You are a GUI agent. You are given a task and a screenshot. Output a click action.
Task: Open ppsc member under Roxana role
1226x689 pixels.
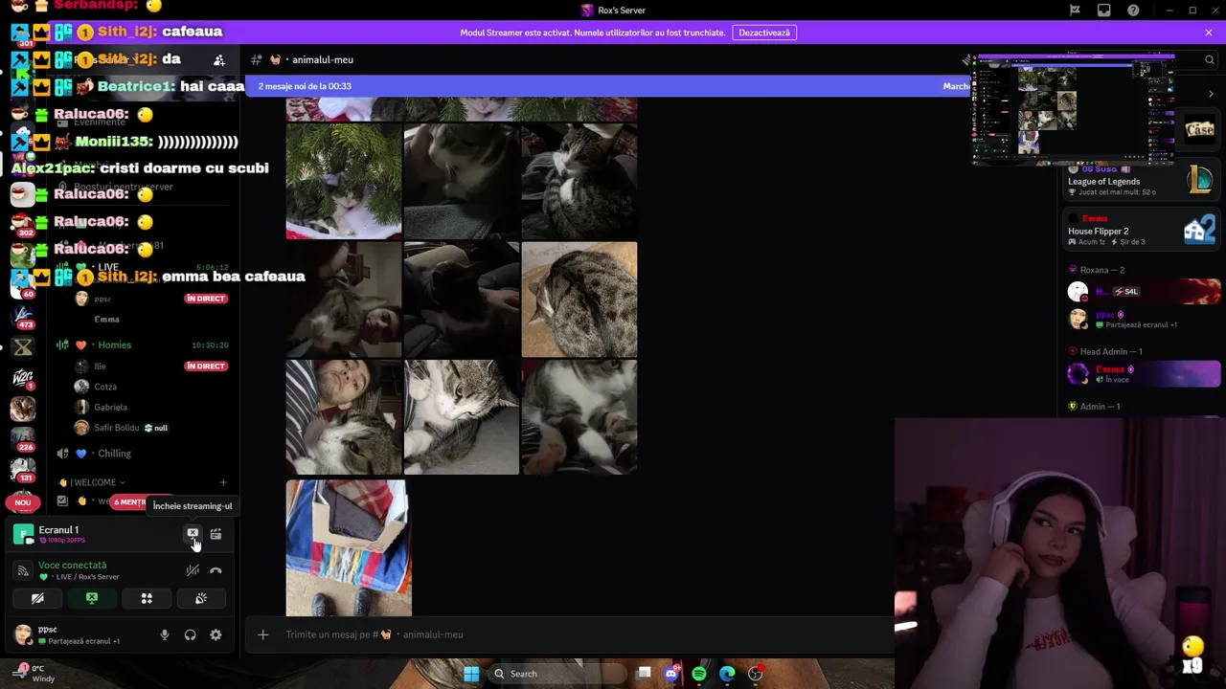click(1144, 319)
